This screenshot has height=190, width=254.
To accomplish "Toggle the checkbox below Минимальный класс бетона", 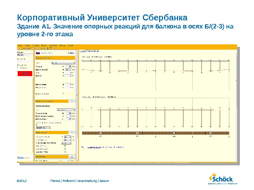I will click(65, 146).
